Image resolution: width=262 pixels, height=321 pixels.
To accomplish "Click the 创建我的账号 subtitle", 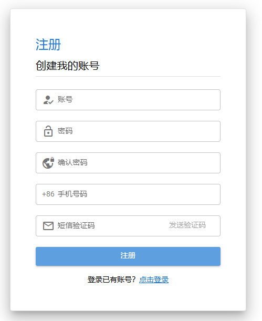I will pos(68,66).
